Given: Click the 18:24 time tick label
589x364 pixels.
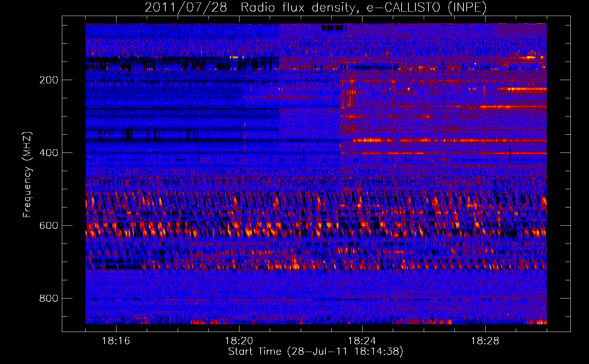Looking at the screenshot, I should pyautogui.click(x=362, y=341).
